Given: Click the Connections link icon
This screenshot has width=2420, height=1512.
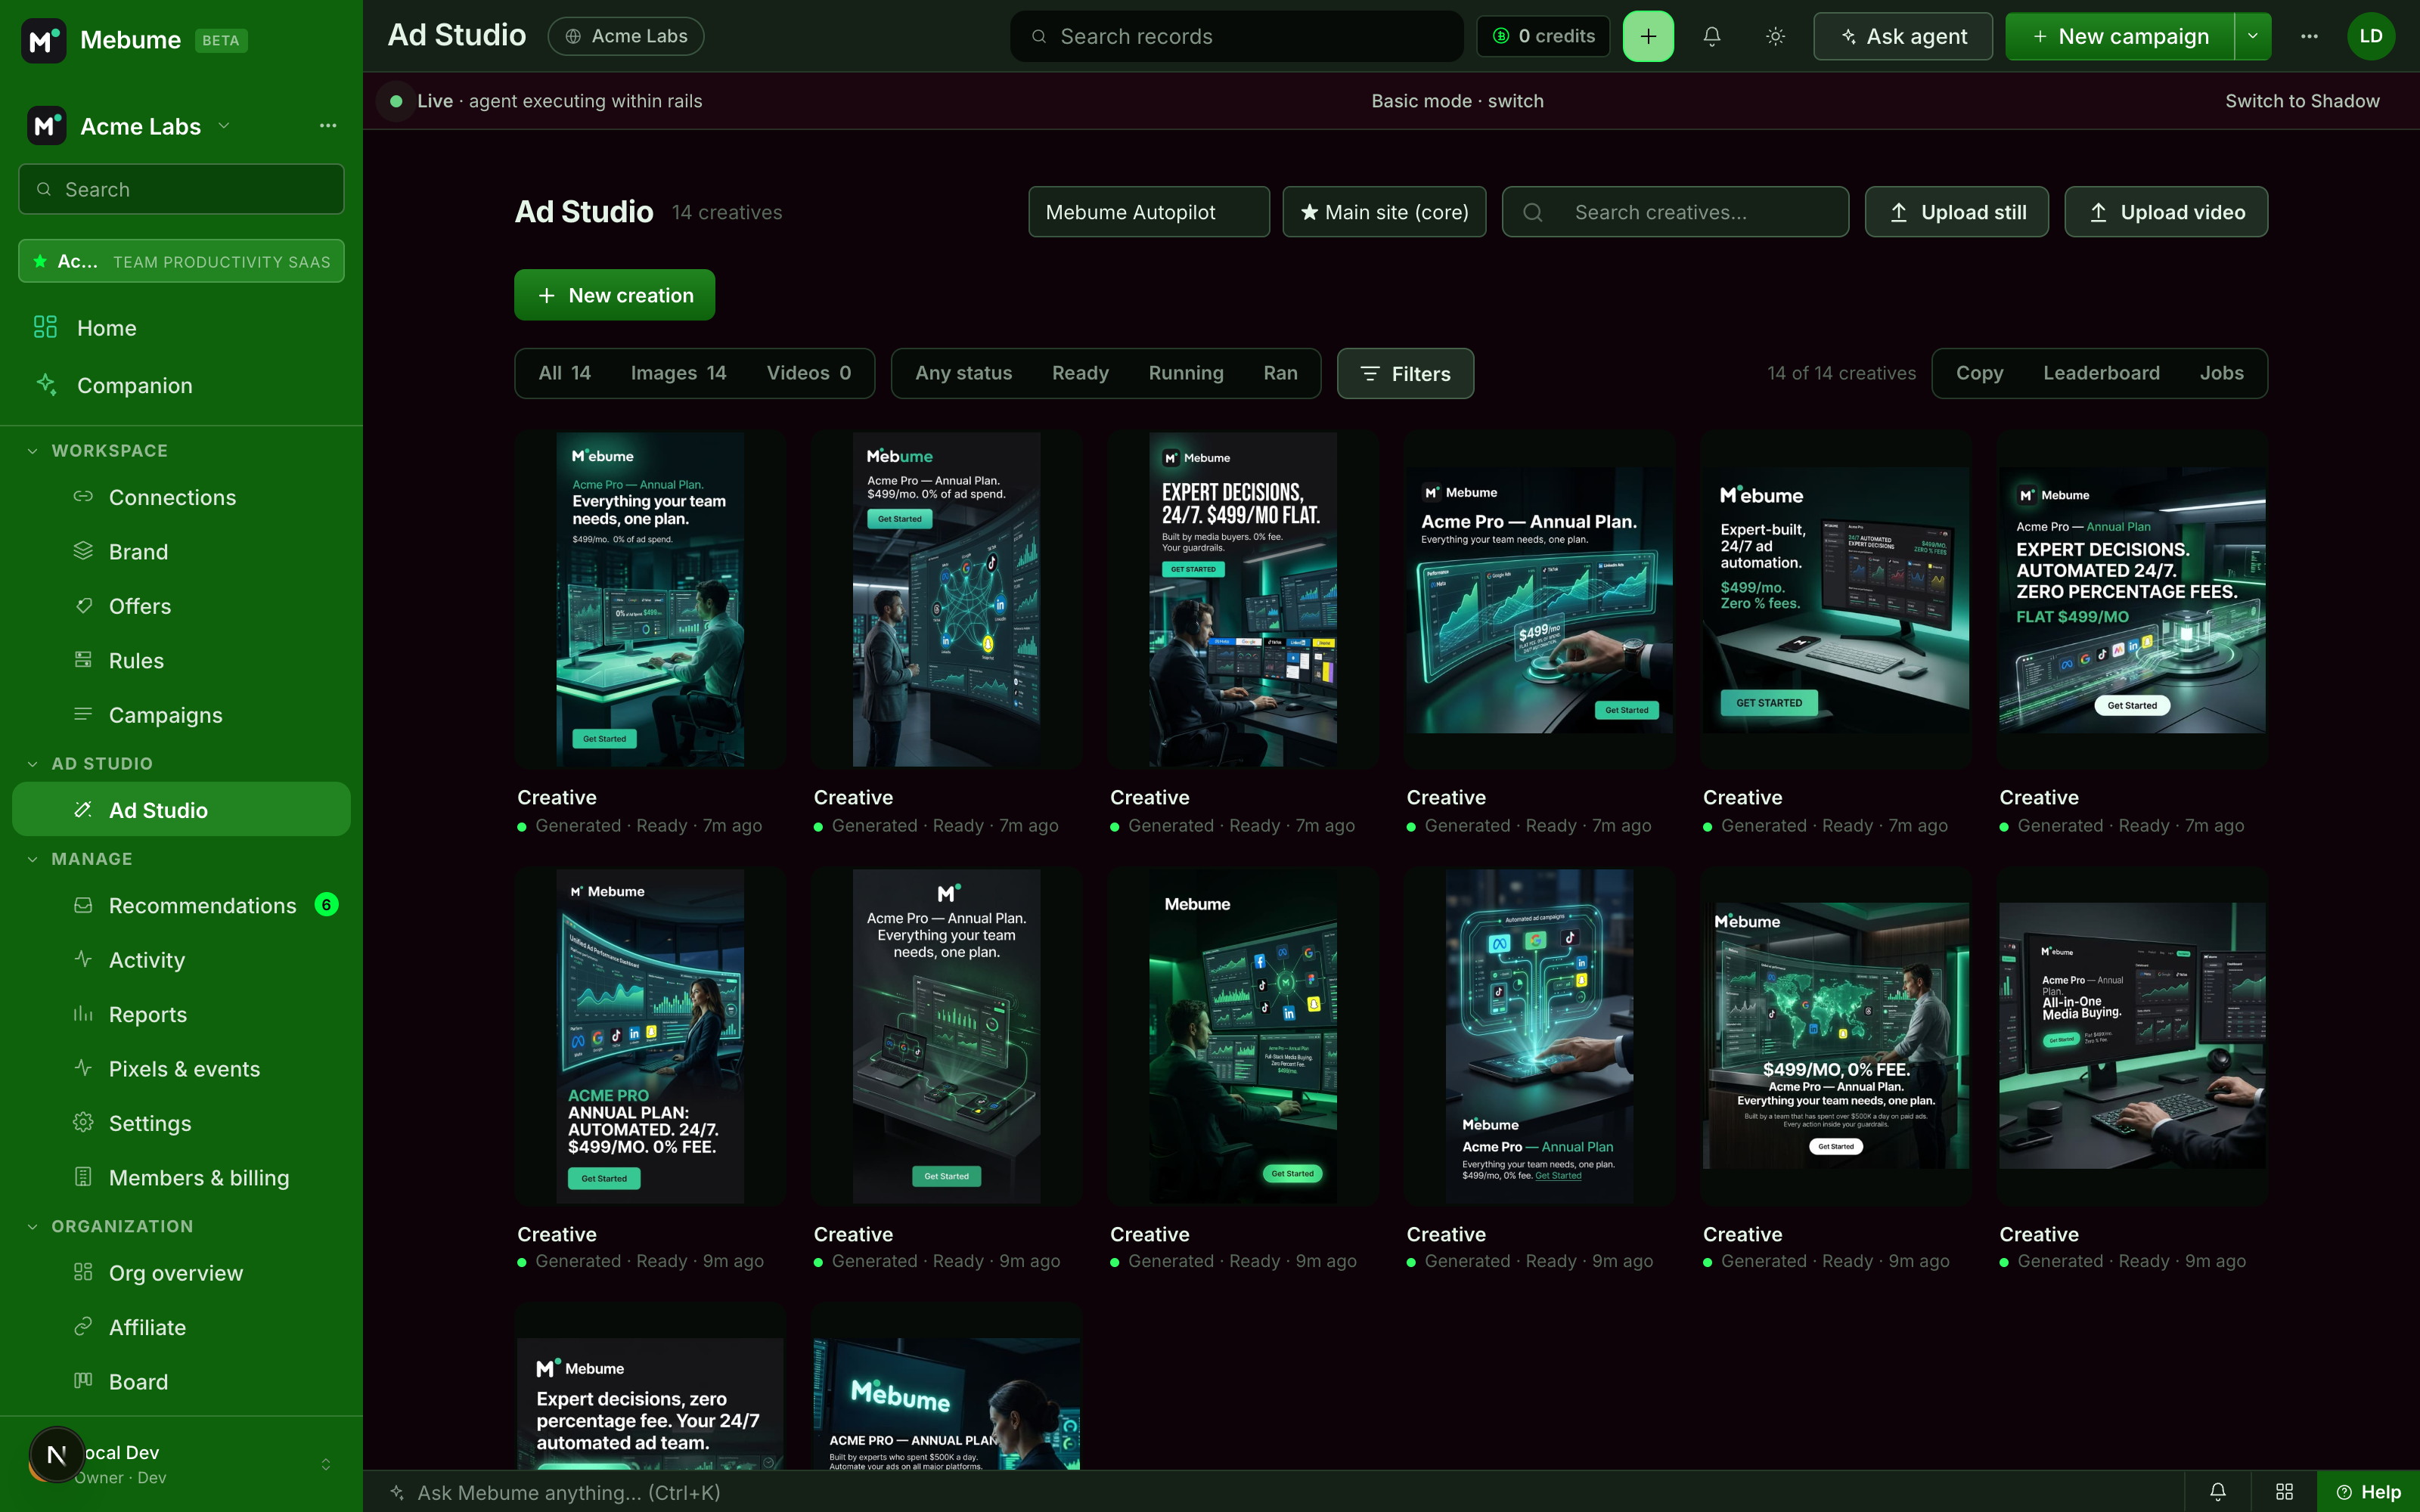Looking at the screenshot, I should point(83,497).
